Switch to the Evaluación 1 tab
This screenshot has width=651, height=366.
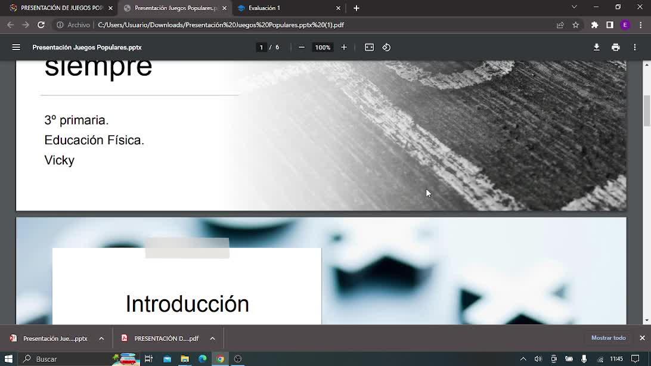point(288,8)
